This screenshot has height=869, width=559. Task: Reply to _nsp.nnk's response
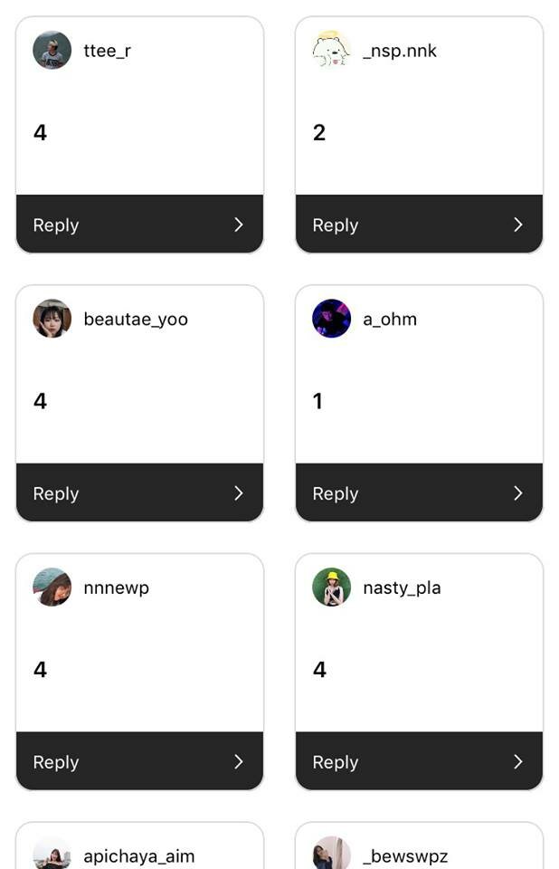coord(336,225)
